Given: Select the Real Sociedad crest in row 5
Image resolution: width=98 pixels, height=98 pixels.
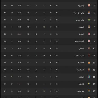Looking at the screenshot, I should pos(89,13).
